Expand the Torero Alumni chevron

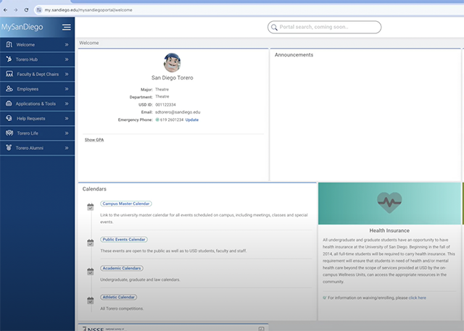pyautogui.click(x=67, y=148)
